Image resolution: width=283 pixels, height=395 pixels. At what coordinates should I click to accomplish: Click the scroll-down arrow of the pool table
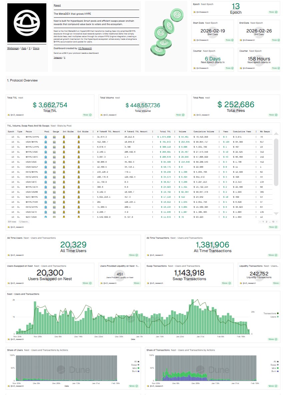point(276,213)
